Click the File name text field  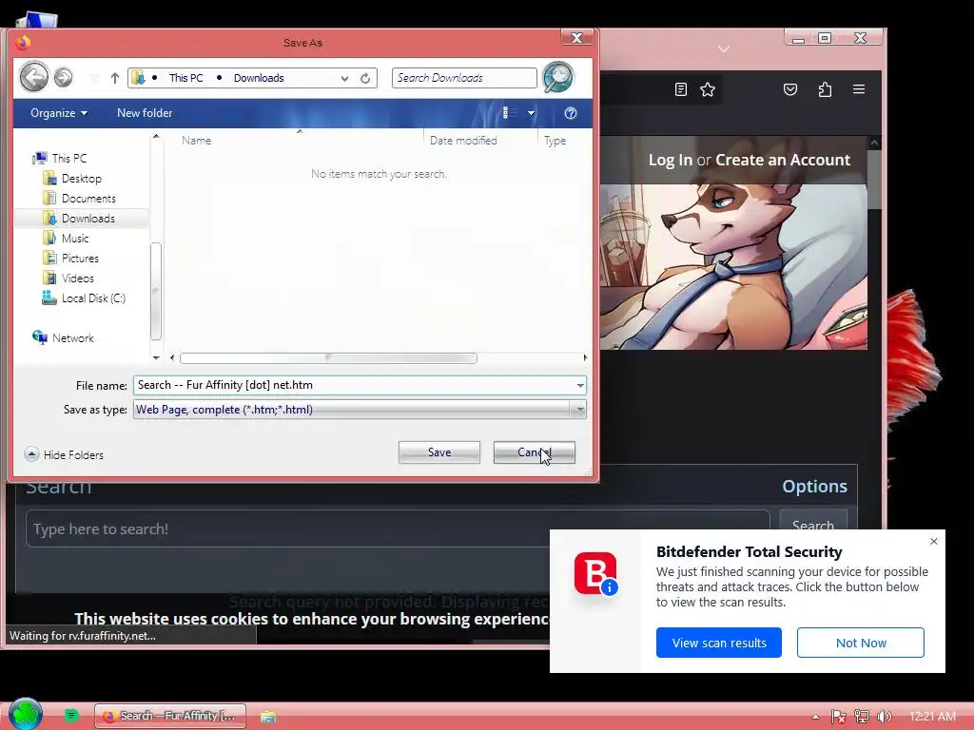[354, 386]
